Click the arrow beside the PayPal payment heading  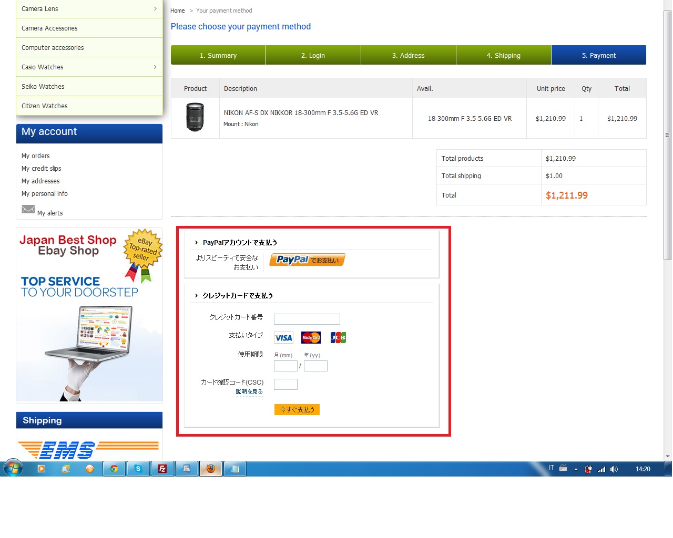pos(196,242)
